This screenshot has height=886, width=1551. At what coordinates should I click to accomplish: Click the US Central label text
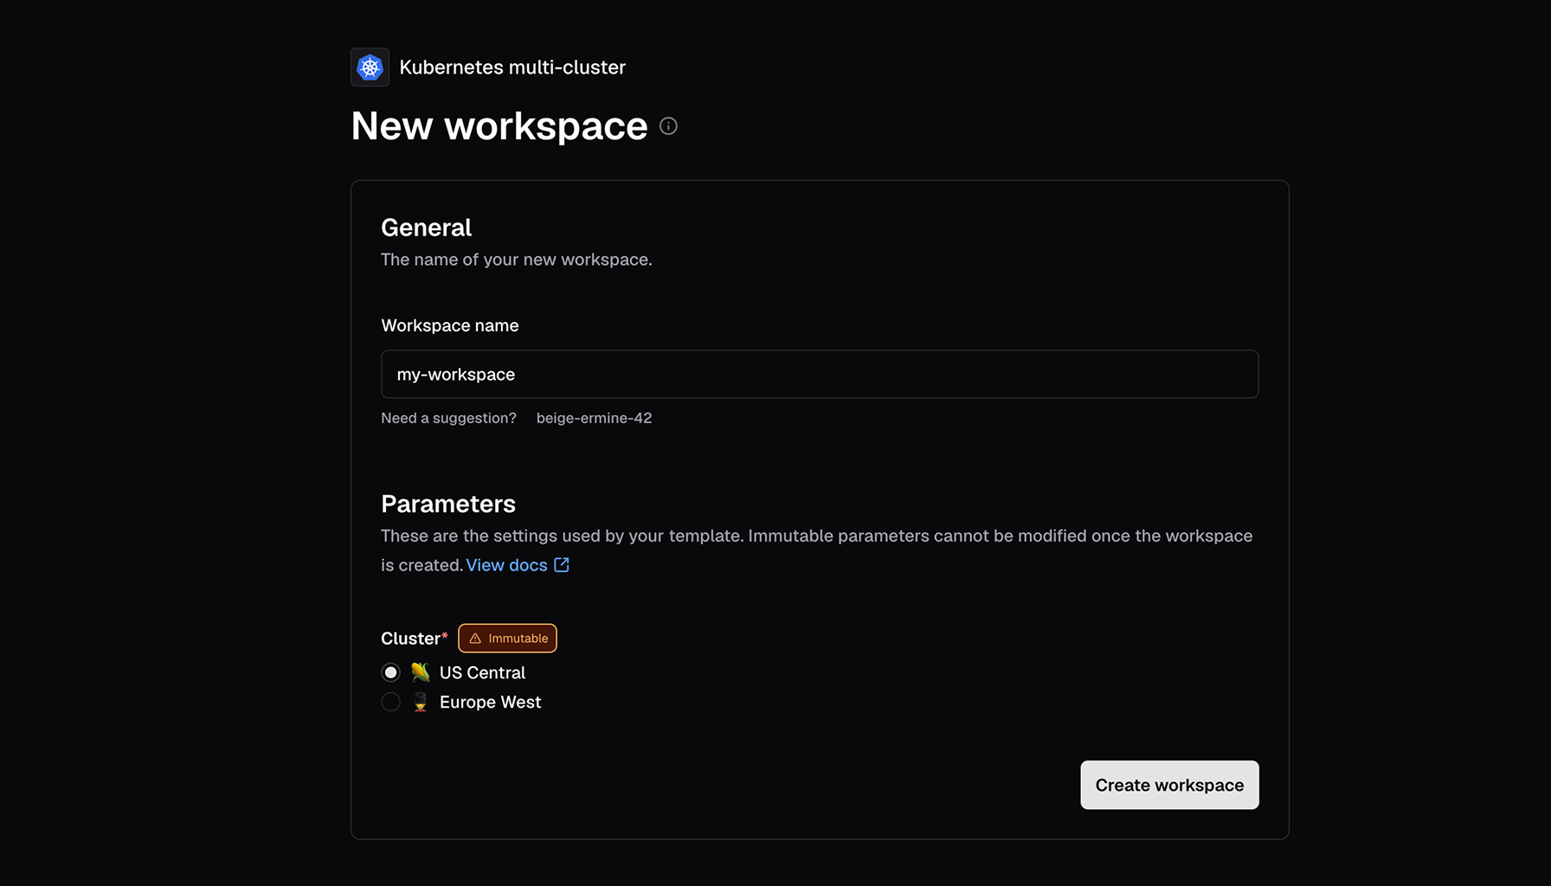[482, 672]
